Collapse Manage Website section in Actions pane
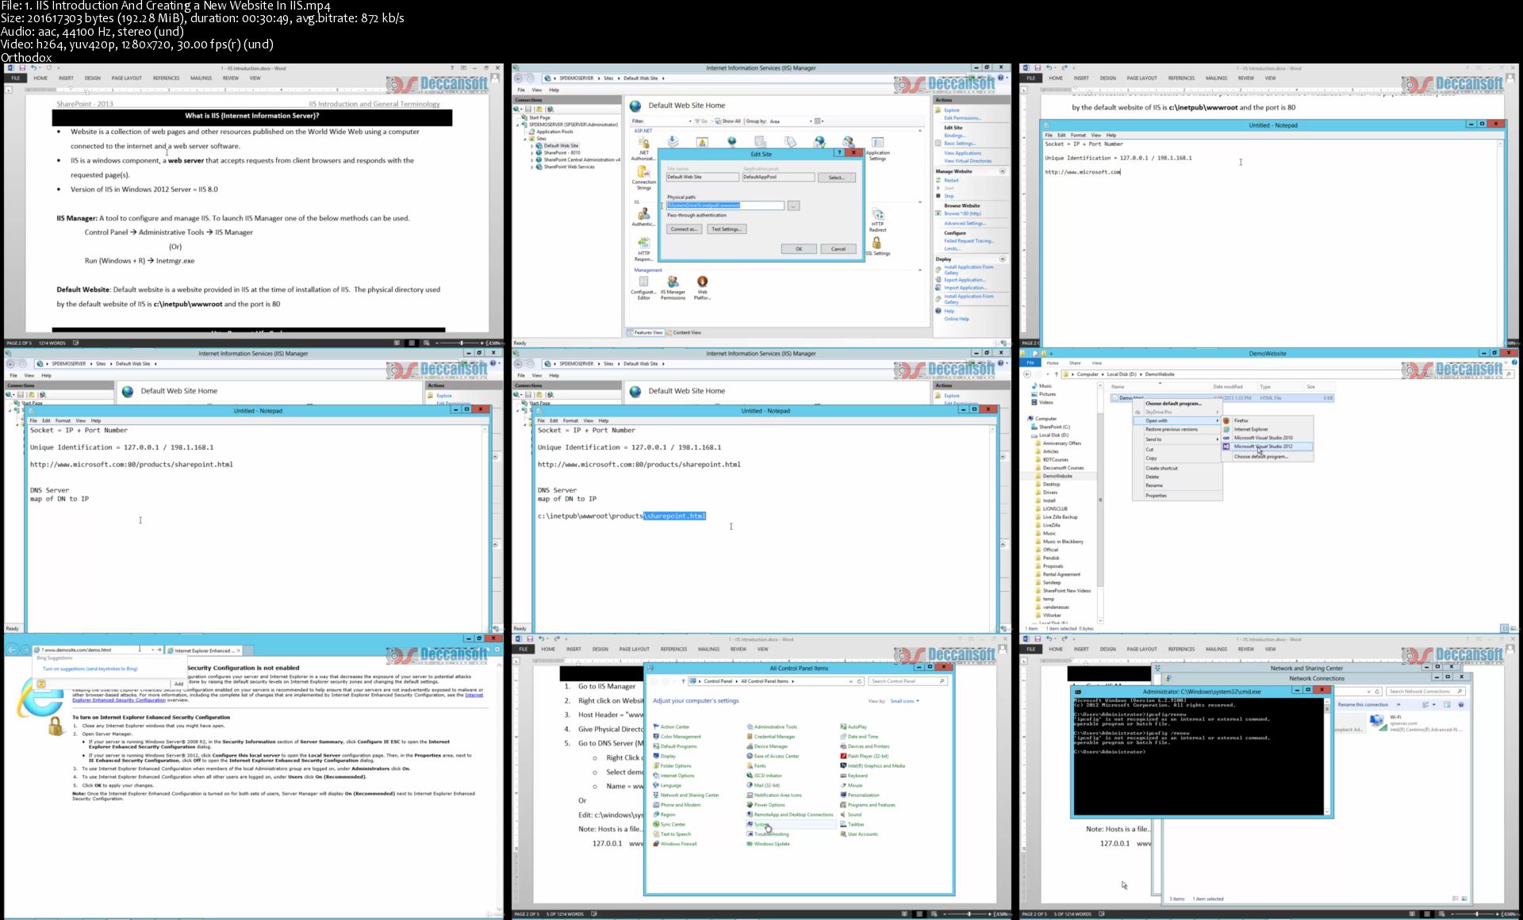Viewport: 1523px width, 920px height. pyautogui.click(x=1002, y=171)
